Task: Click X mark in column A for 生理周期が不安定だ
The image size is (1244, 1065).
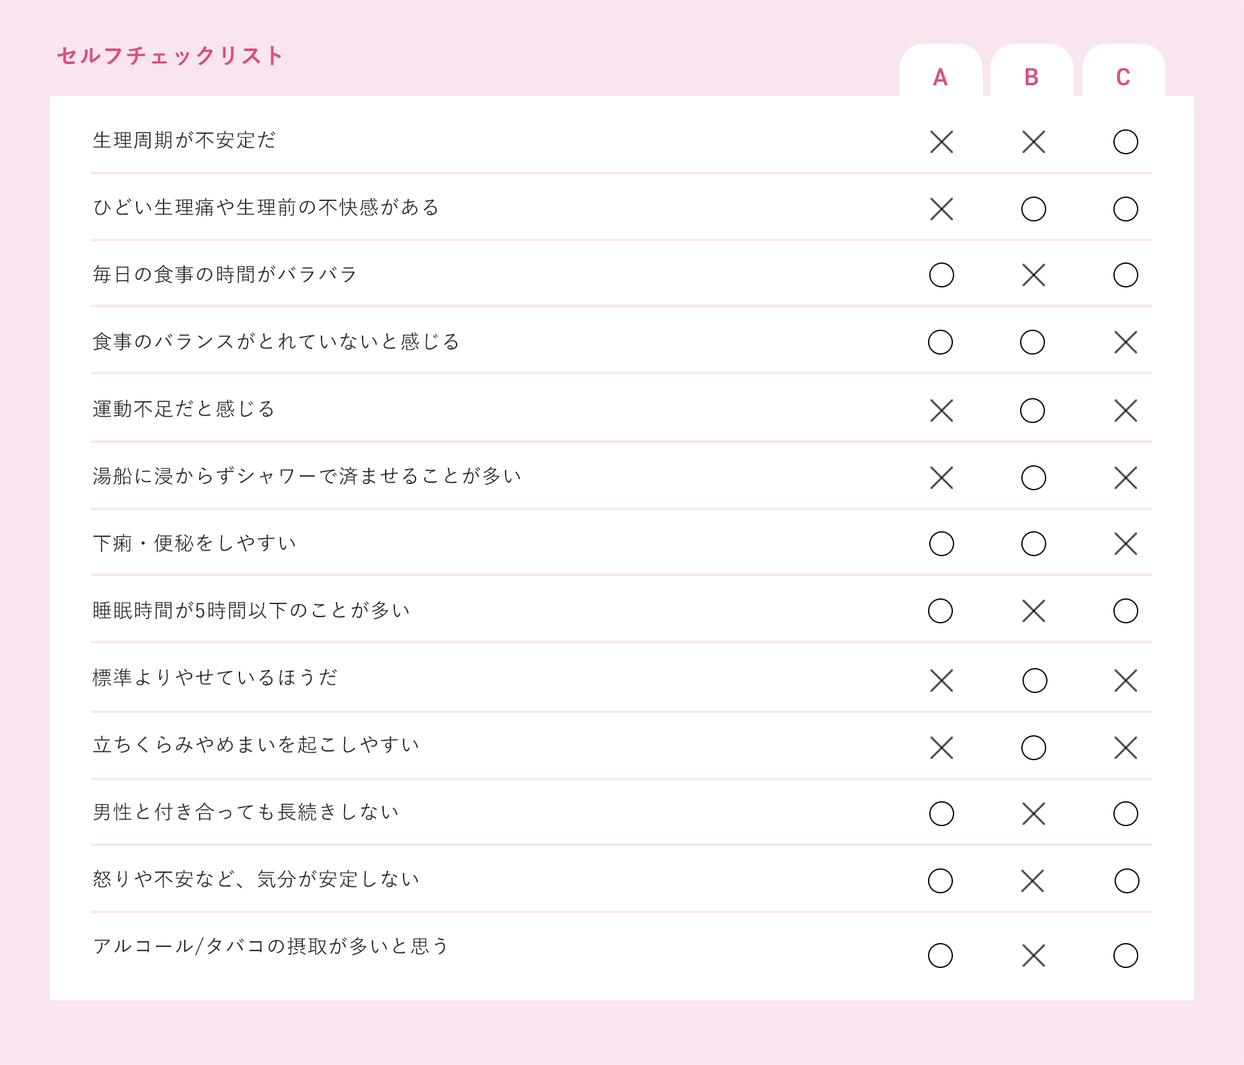Action: [942, 142]
